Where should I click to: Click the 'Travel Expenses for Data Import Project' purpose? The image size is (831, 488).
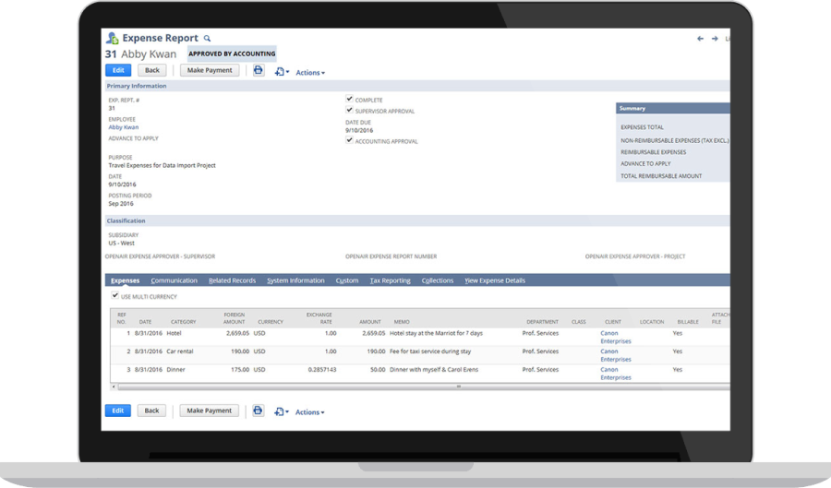tap(162, 165)
